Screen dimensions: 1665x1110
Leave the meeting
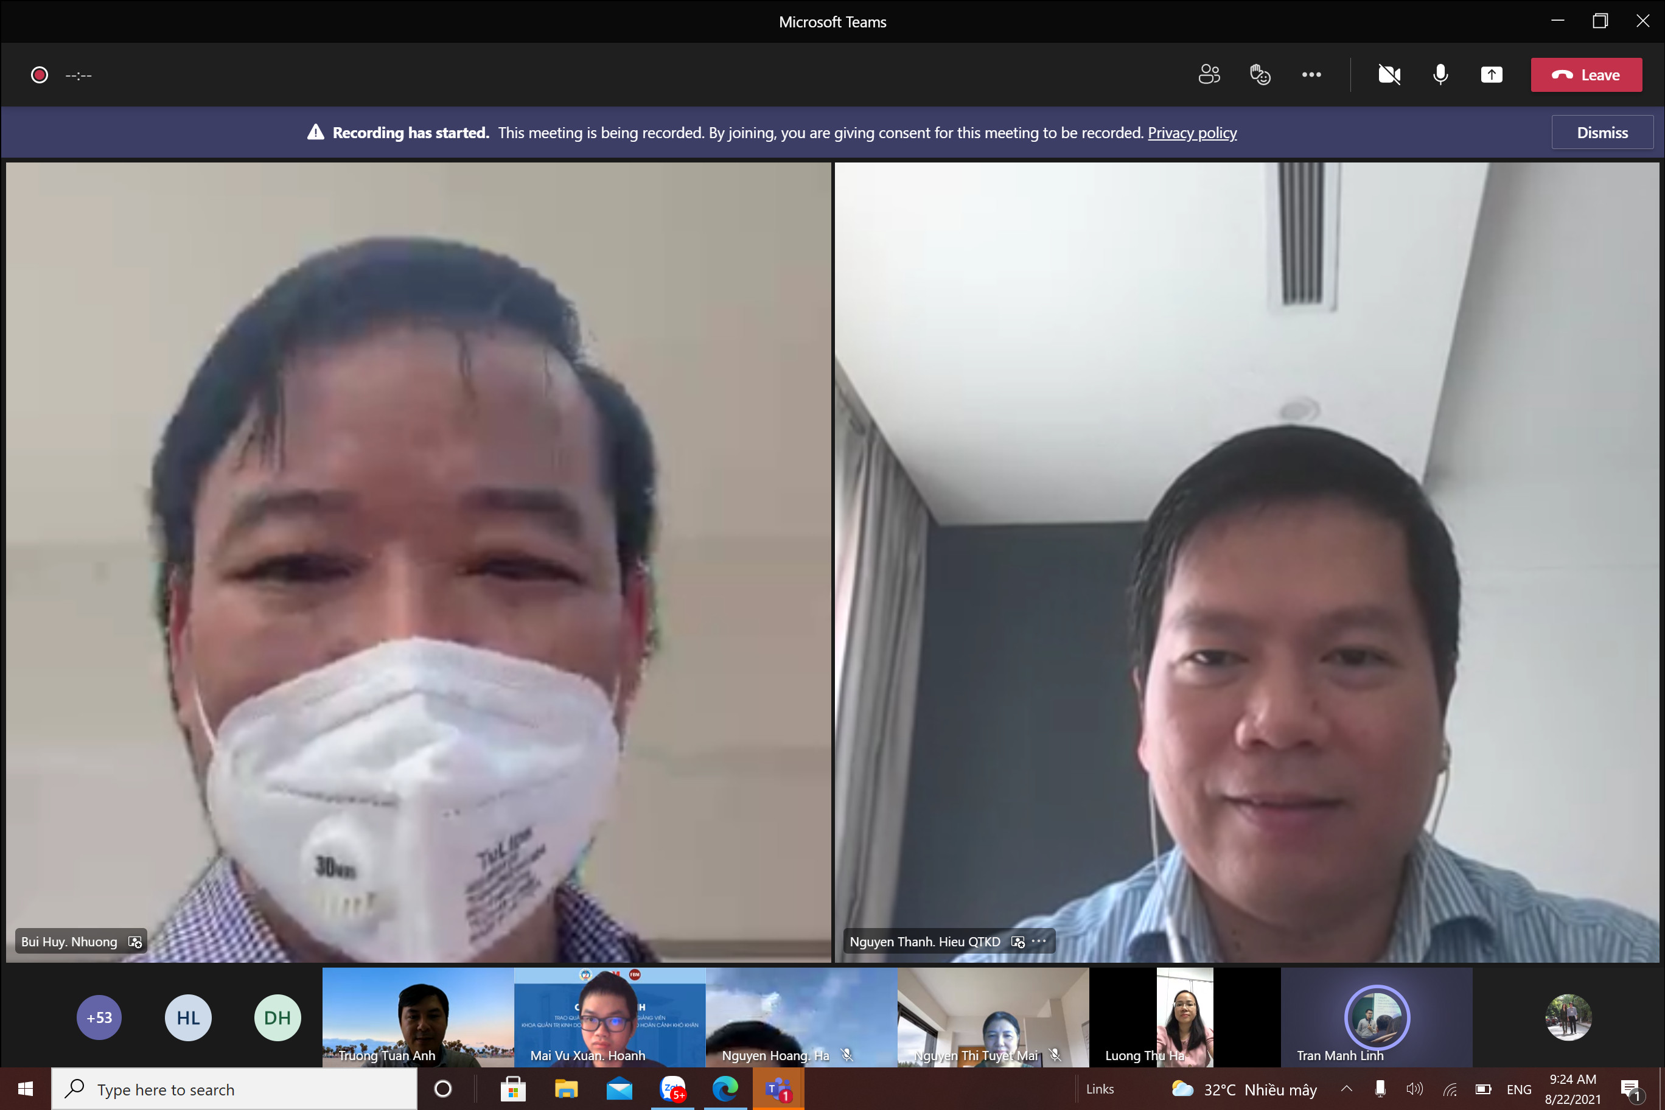[x=1586, y=75]
